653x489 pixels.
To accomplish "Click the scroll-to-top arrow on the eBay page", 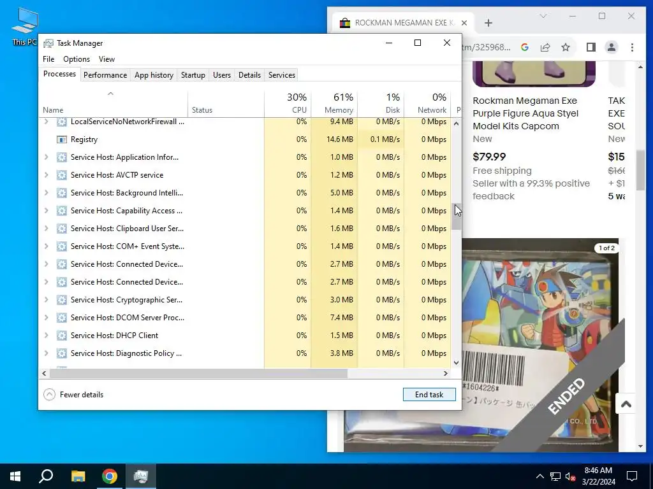I will click(x=626, y=404).
